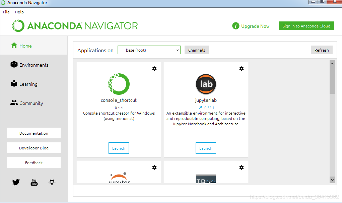
Task: Open the Home section
Action: point(34,46)
